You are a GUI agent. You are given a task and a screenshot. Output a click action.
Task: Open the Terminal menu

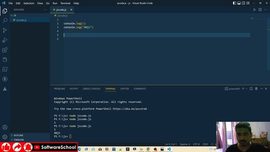click(65, 3)
